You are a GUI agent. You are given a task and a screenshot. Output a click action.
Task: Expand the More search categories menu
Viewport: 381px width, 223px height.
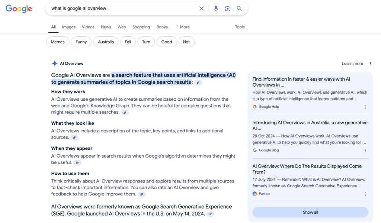pos(183,27)
